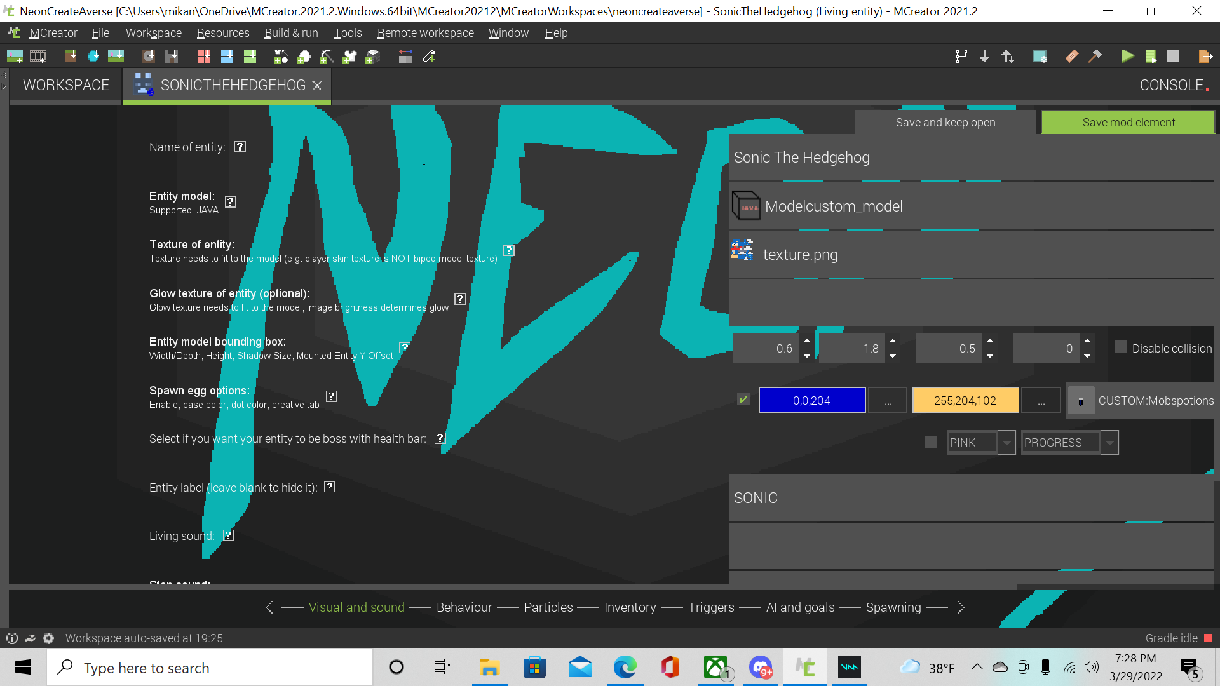
Task: Uncheck the spawn egg enable checkbox
Action: pos(743,400)
